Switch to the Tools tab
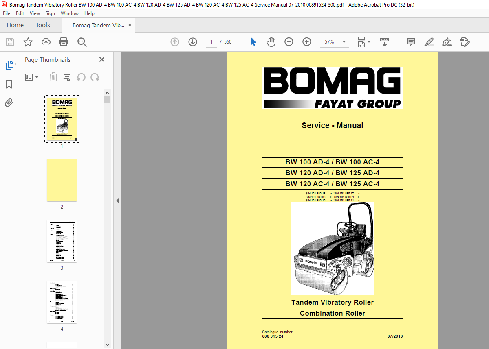The image size is (489, 349). tap(43, 25)
